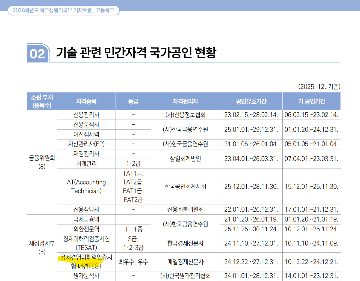Click the period '10.12.01.~25.11.24.'
This screenshot has width=360, height=281.
[311, 229]
